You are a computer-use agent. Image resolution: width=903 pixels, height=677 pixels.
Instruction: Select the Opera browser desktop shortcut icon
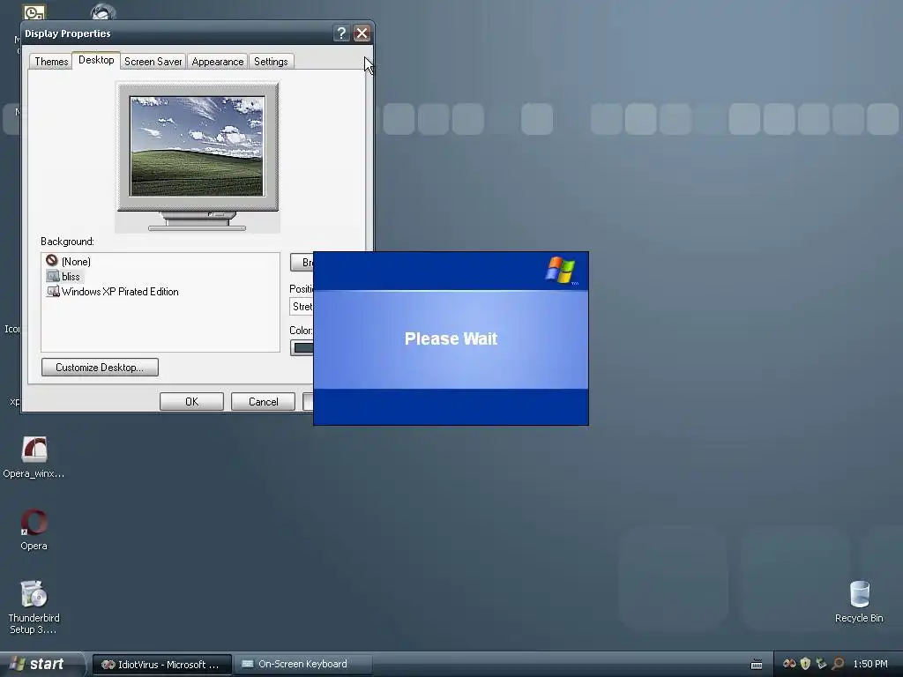(x=34, y=522)
